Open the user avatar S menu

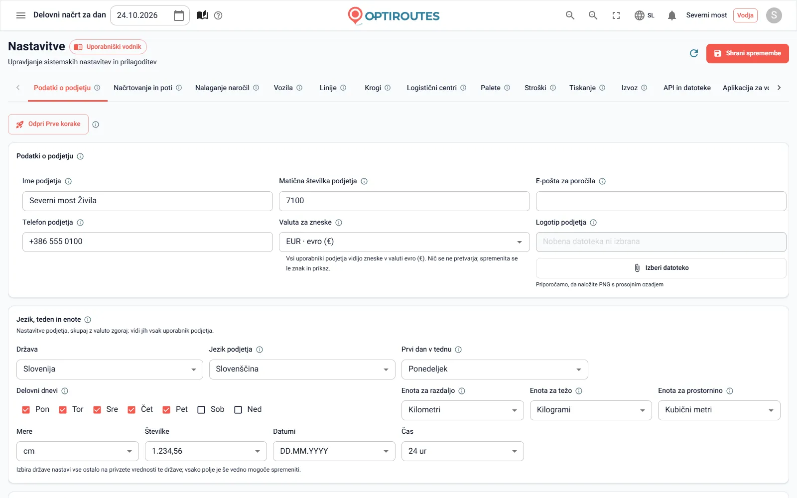(774, 15)
